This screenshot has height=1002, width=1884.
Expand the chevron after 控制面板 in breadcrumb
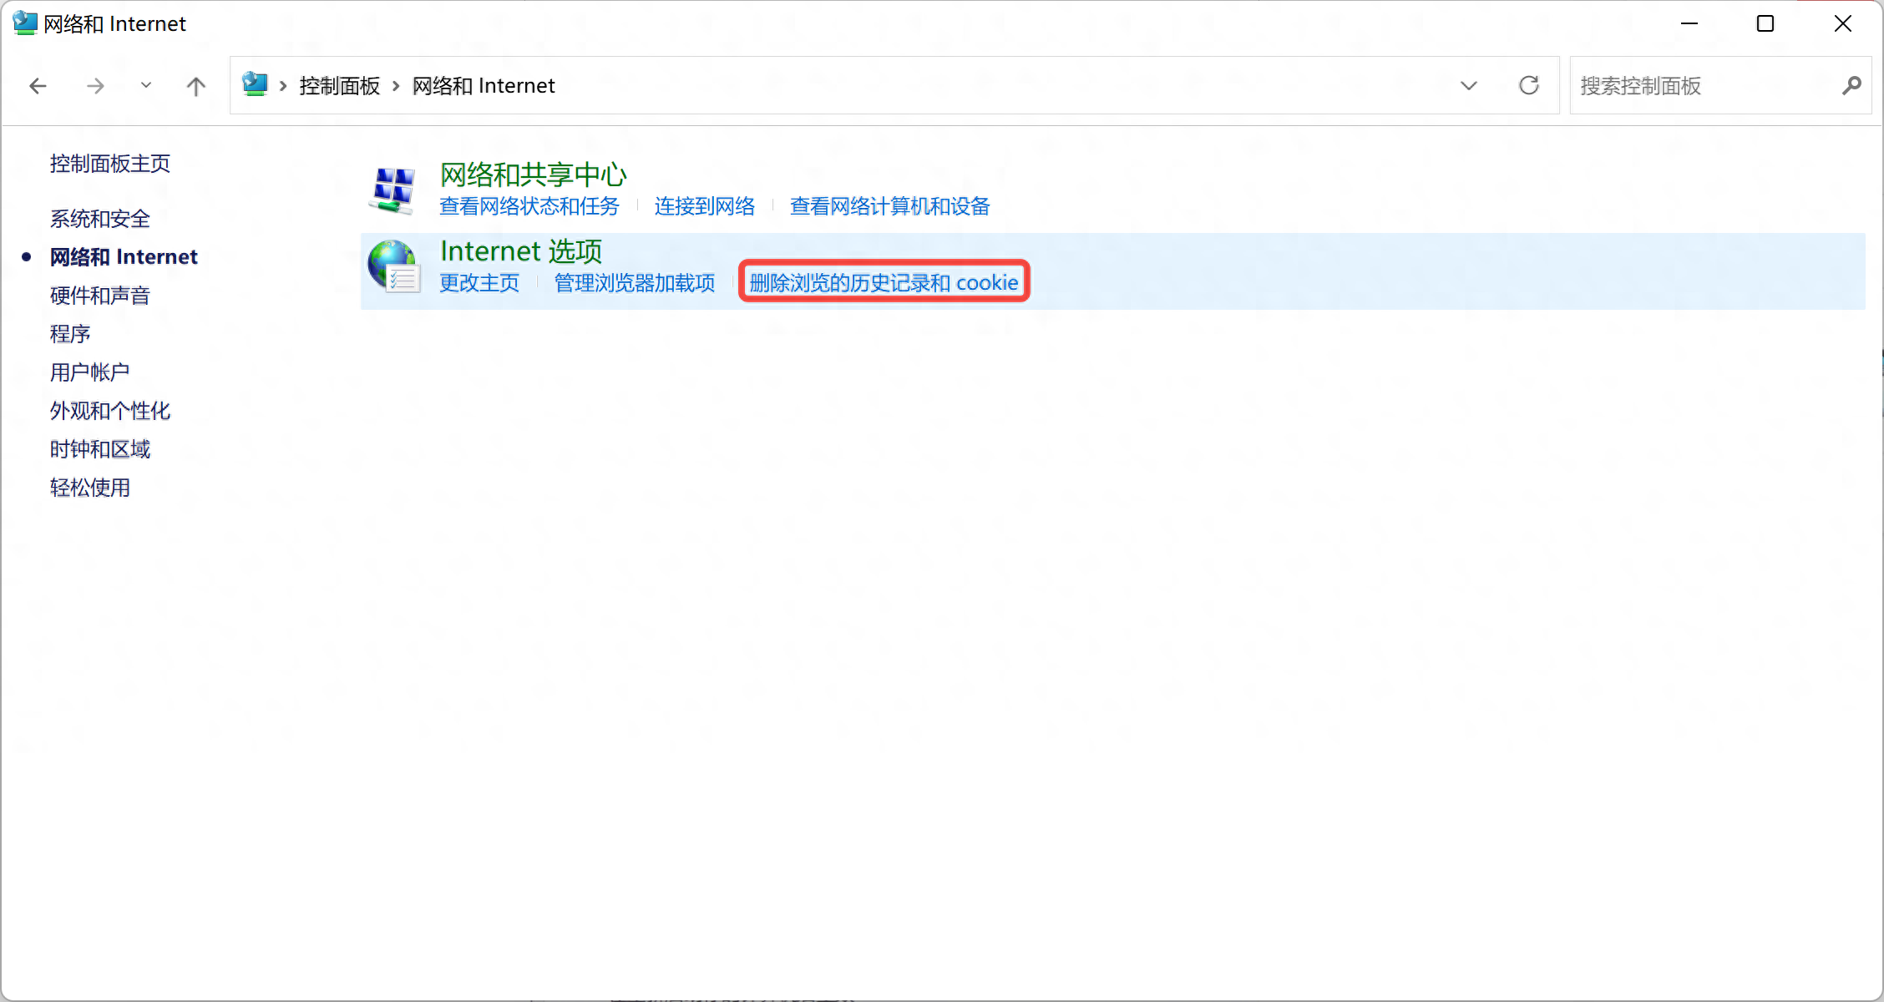click(396, 86)
